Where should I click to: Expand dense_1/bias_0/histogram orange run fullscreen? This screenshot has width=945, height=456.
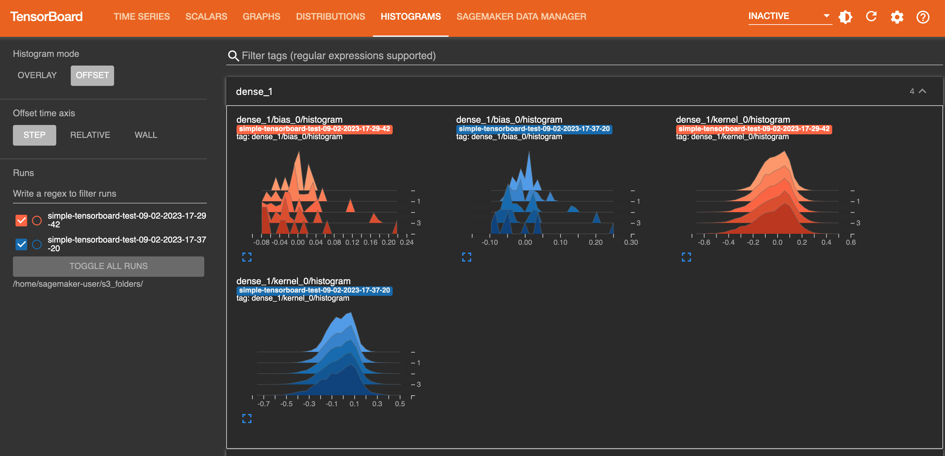(247, 257)
